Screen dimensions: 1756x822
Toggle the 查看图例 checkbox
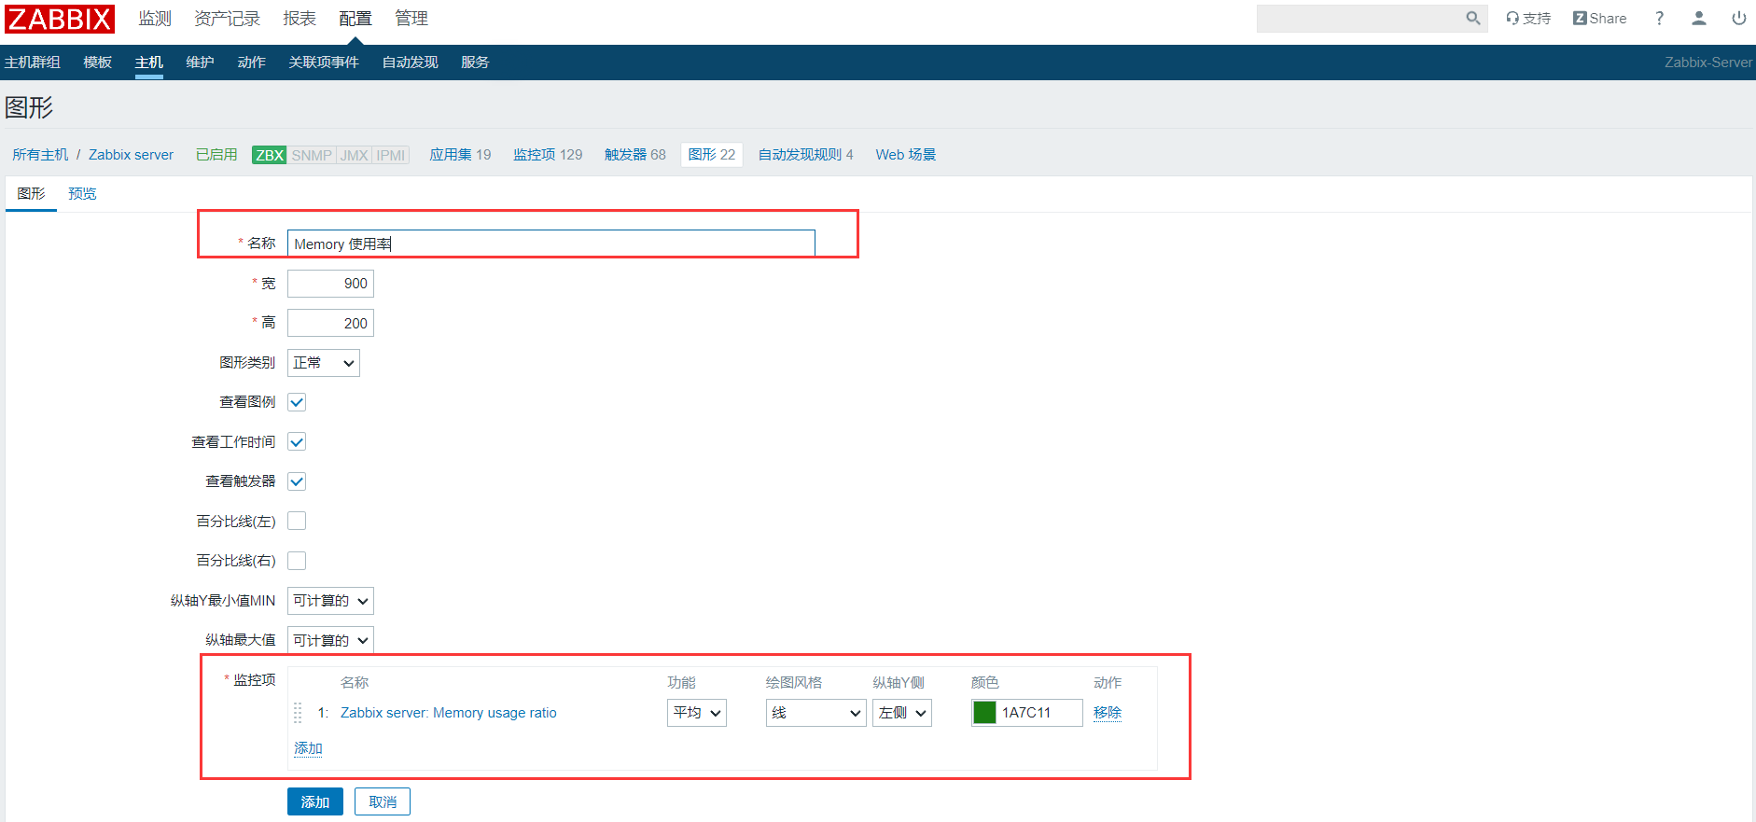pos(297,402)
